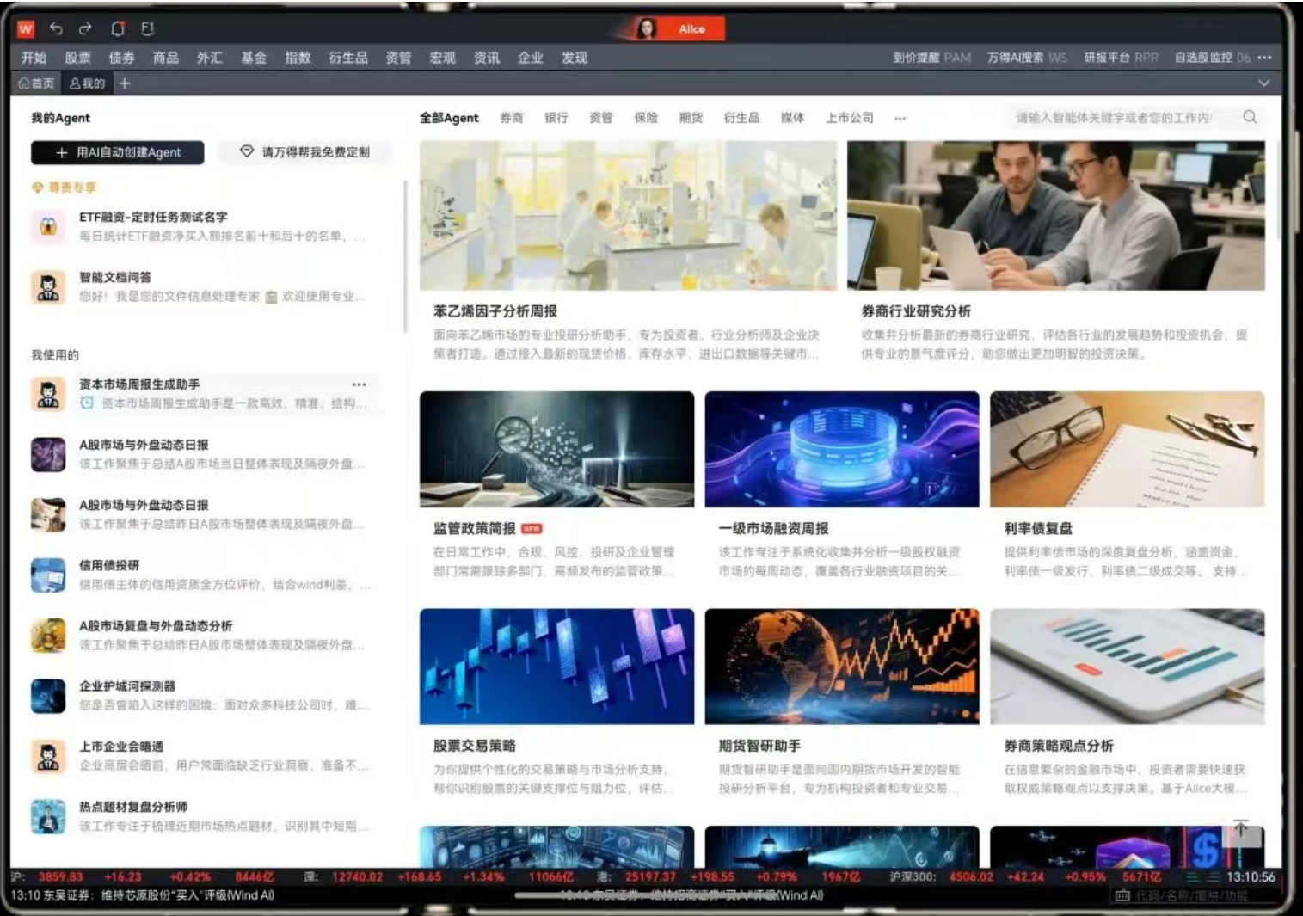Click the 上市企业会晤通 avatar icon

tap(48, 756)
